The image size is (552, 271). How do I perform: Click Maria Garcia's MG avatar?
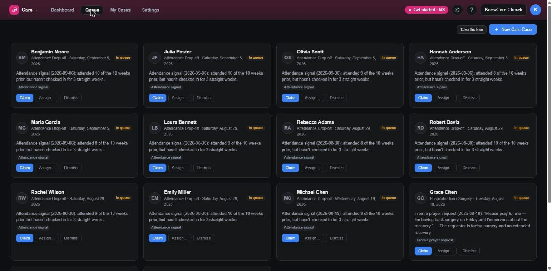(22, 128)
